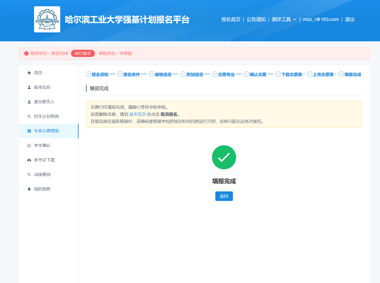Screen dimensions: 380x283
Task: Jump to the 下载志愿表 step
Action: coord(291,75)
